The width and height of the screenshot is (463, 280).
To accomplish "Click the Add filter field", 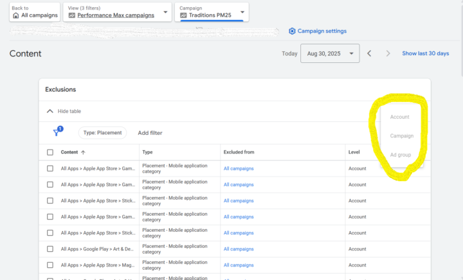I will pos(150,133).
